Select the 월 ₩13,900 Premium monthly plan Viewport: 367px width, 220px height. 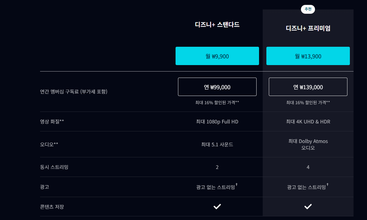tap(308, 56)
